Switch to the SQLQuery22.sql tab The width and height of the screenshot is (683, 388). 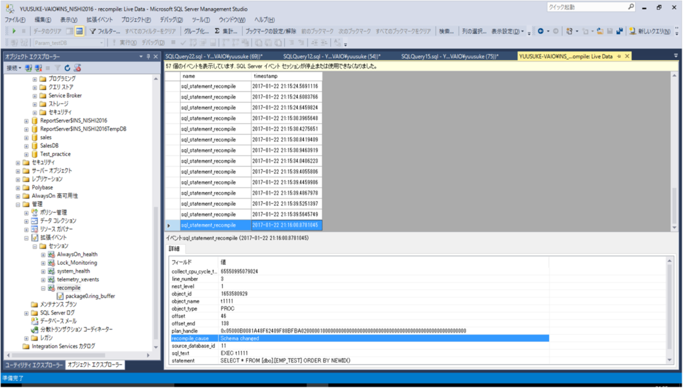click(x=213, y=56)
